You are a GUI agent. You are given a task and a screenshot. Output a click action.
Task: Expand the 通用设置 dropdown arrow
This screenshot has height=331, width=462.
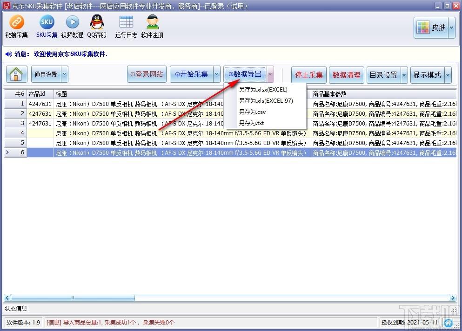(65, 74)
